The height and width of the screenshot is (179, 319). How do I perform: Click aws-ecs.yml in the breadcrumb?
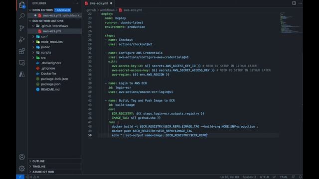[133, 10]
